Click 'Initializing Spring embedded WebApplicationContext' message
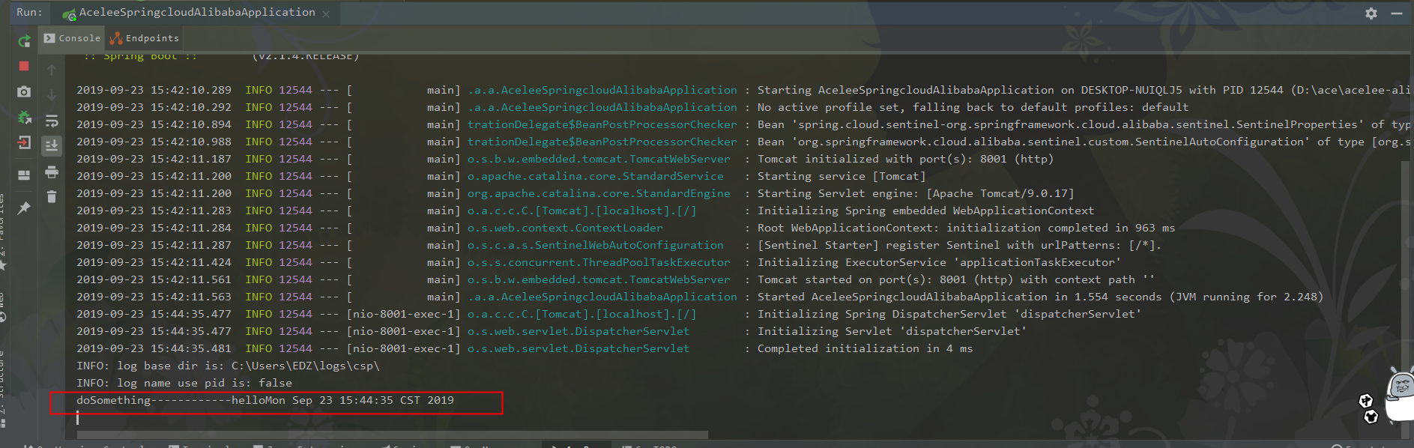Screen dimensions: 1414x448 click(925, 211)
